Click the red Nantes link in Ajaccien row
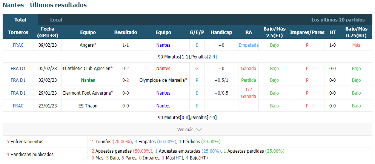The image size is (375, 164). click(163, 69)
